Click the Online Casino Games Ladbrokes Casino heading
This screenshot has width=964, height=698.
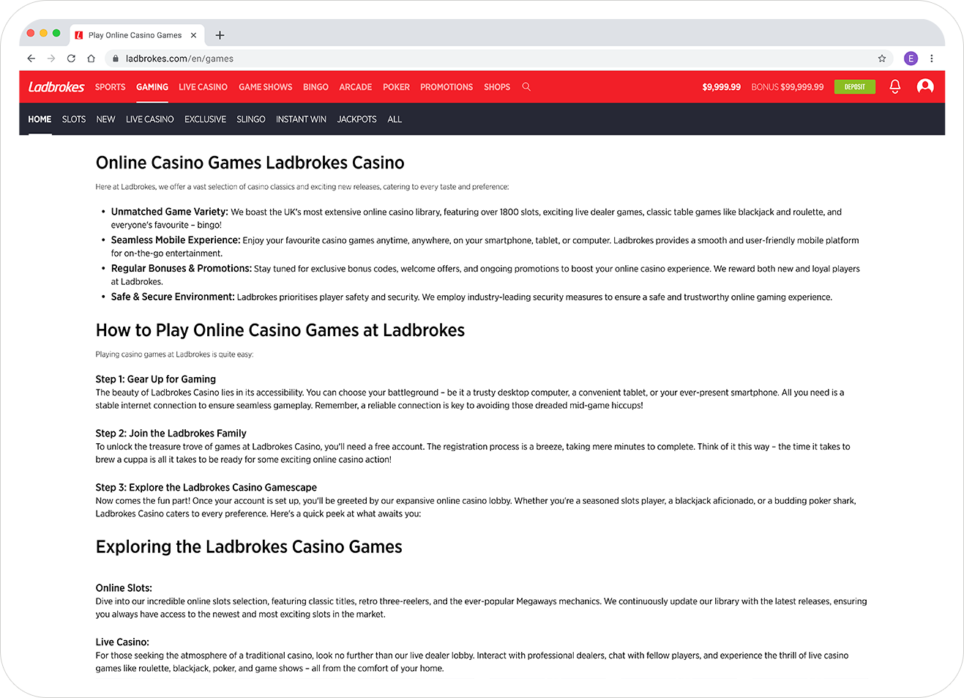coord(250,163)
